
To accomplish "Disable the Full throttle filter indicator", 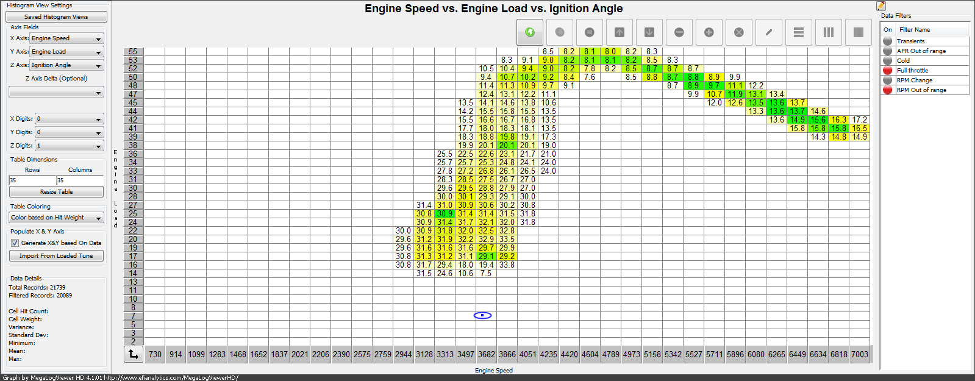I will point(888,70).
